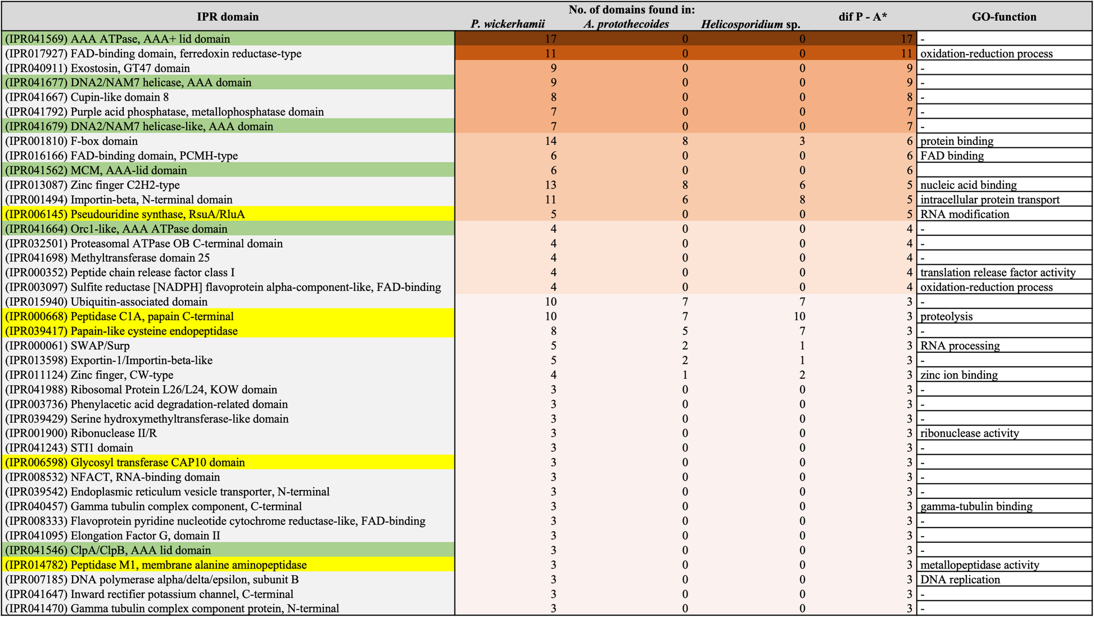Viewport: 1094px width, 617px height.
Task: Select IPR000352 Peptide chain release factor row
Action: [228, 273]
